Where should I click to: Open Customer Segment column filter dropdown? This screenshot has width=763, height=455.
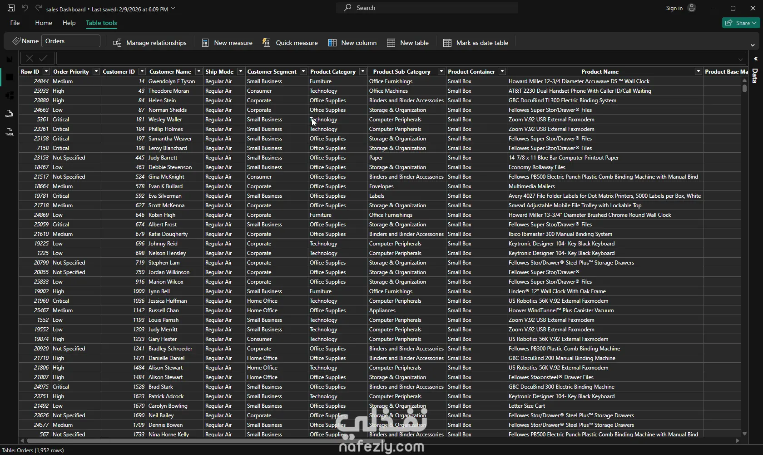click(x=303, y=71)
